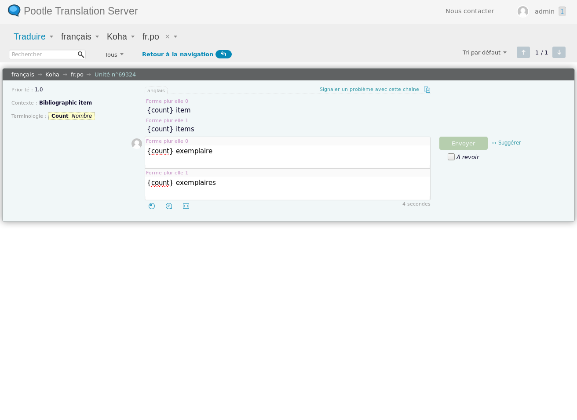Click the search magnifier icon
Image resolution: width=577 pixels, height=420 pixels.
click(80, 54)
